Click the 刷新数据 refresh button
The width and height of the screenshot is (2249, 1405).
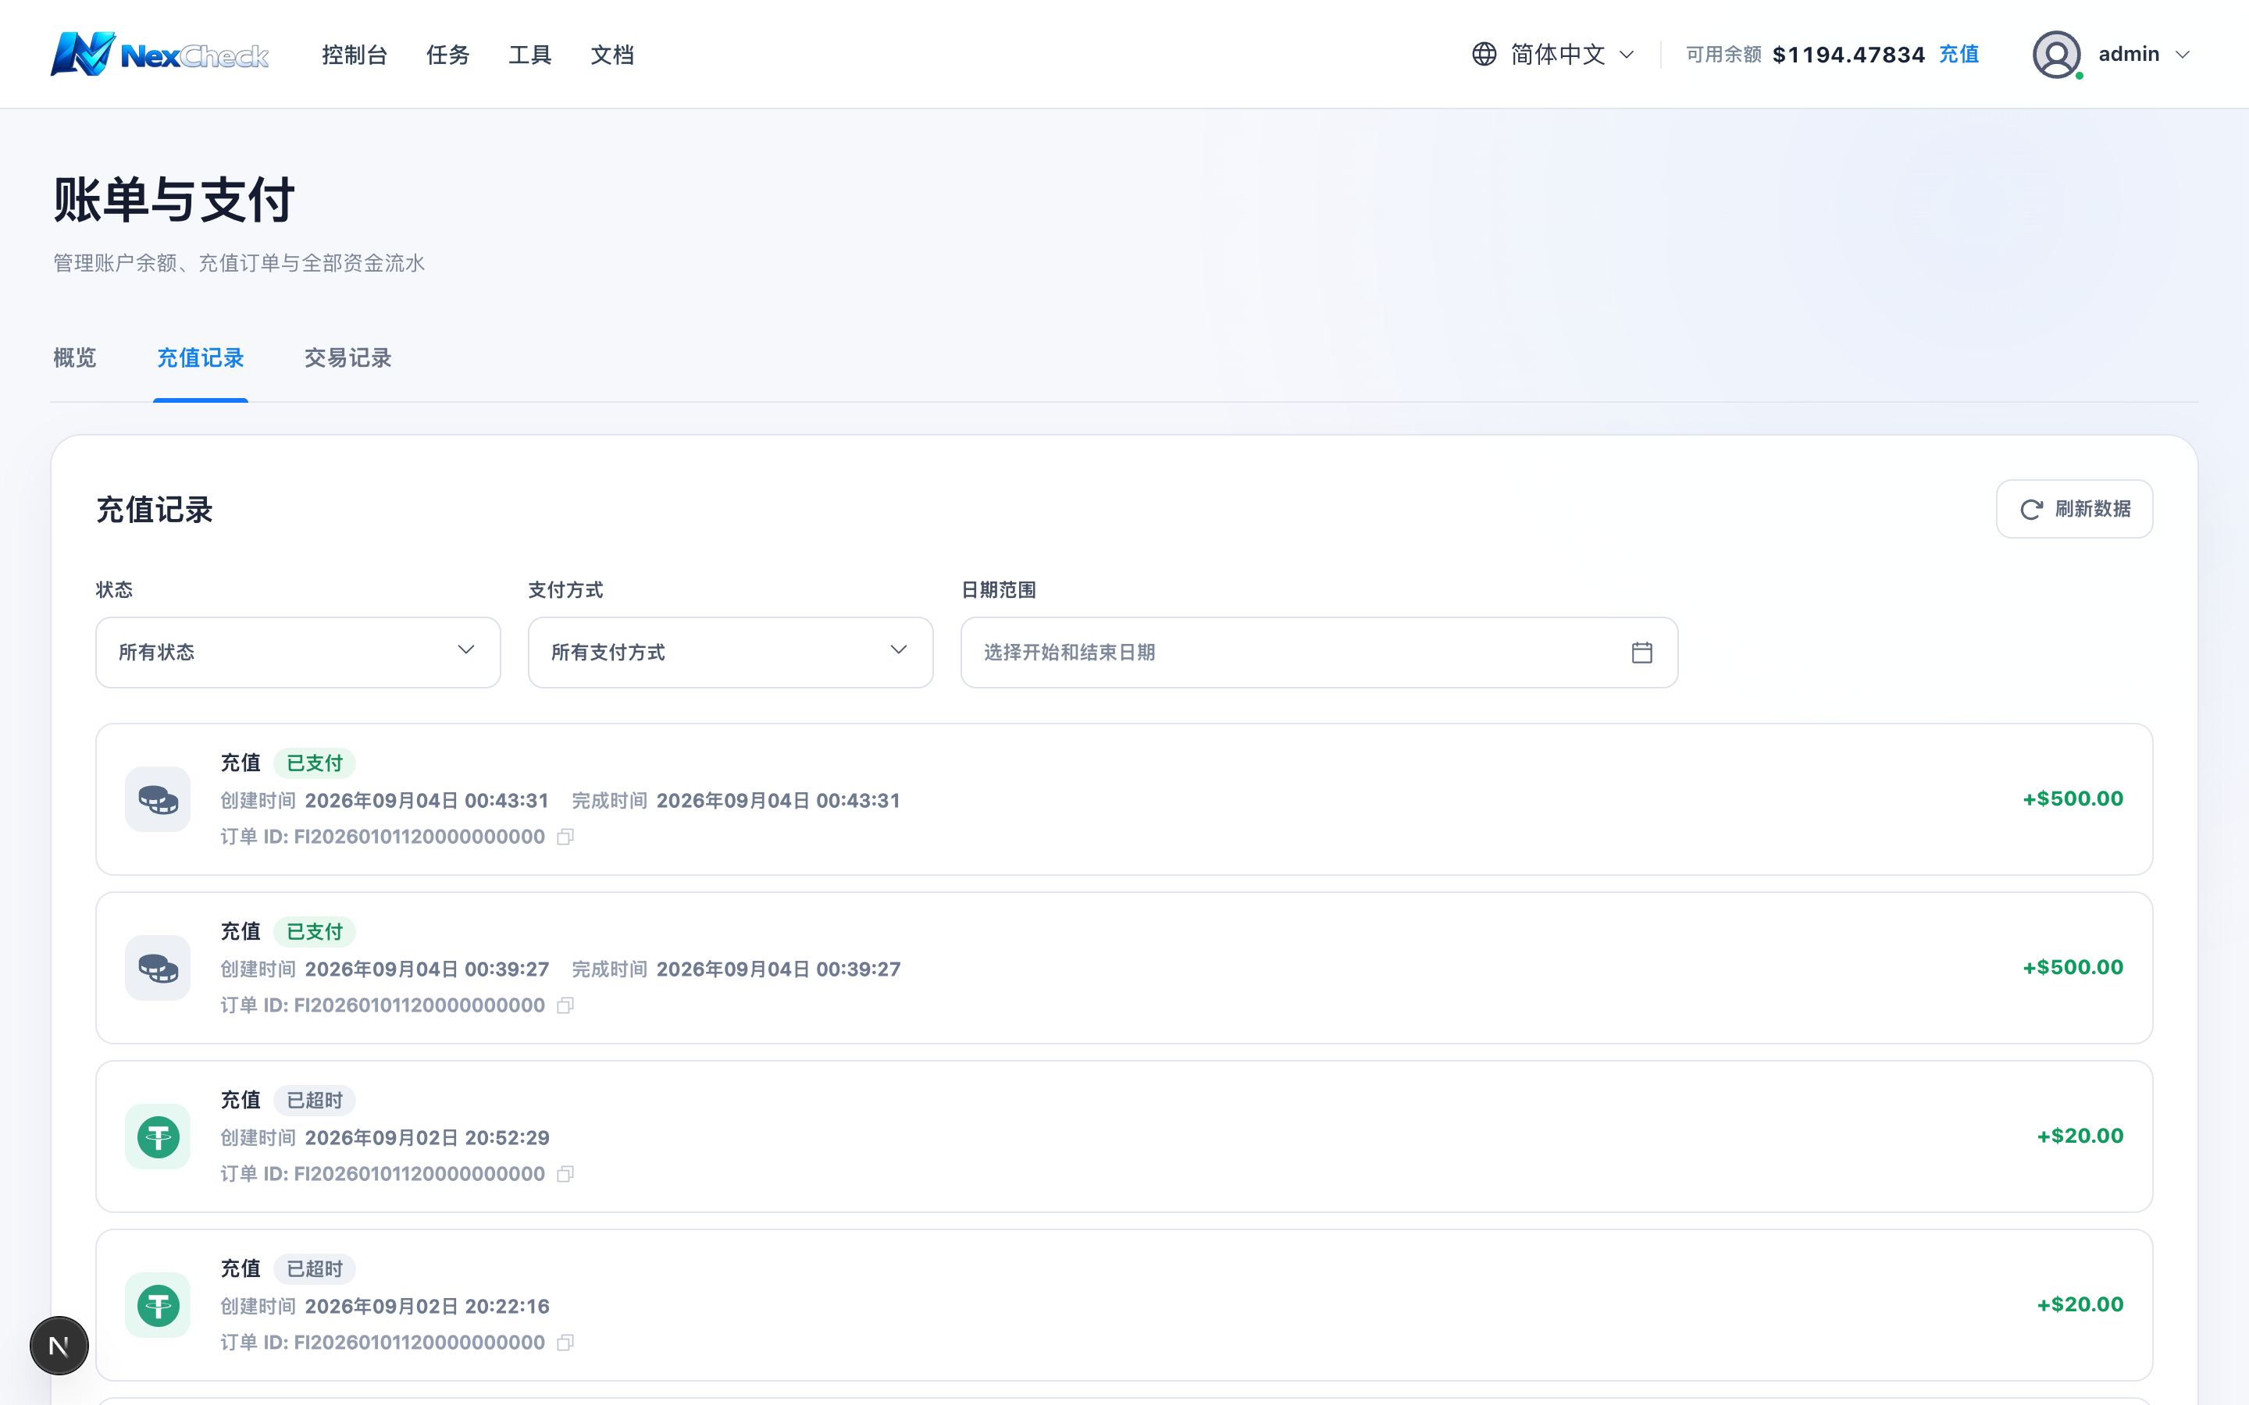coord(2074,509)
